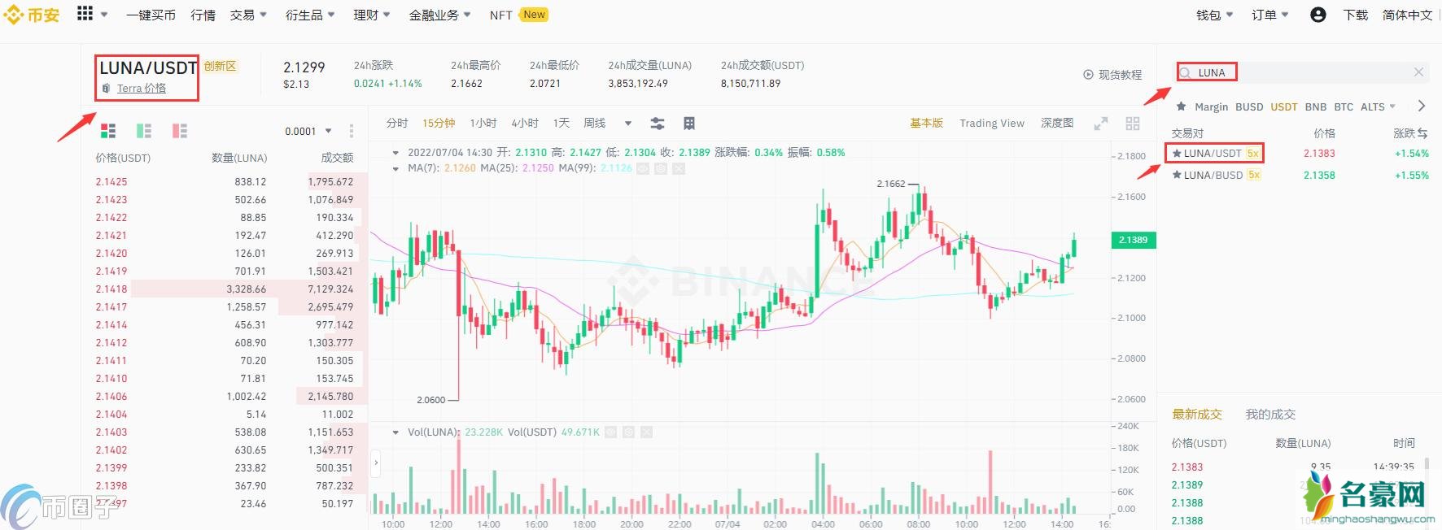Show sell orders only in order book
The height and width of the screenshot is (530, 1442).
click(180, 130)
